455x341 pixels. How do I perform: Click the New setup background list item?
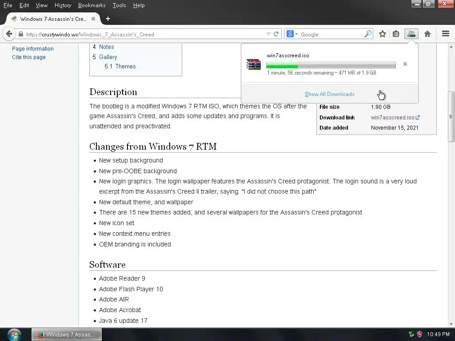click(131, 161)
